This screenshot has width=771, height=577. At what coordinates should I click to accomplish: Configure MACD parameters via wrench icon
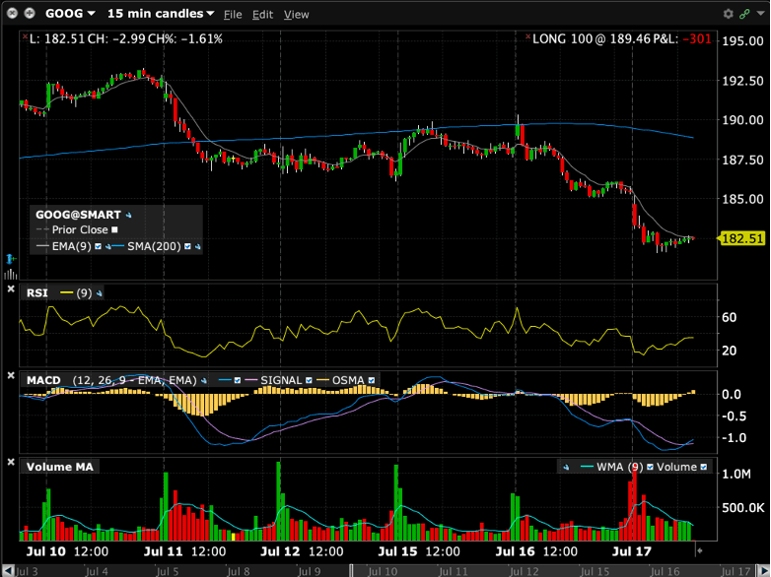coord(204,381)
